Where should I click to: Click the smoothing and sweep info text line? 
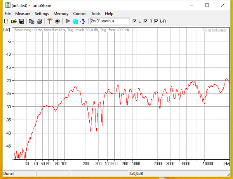[72, 30]
